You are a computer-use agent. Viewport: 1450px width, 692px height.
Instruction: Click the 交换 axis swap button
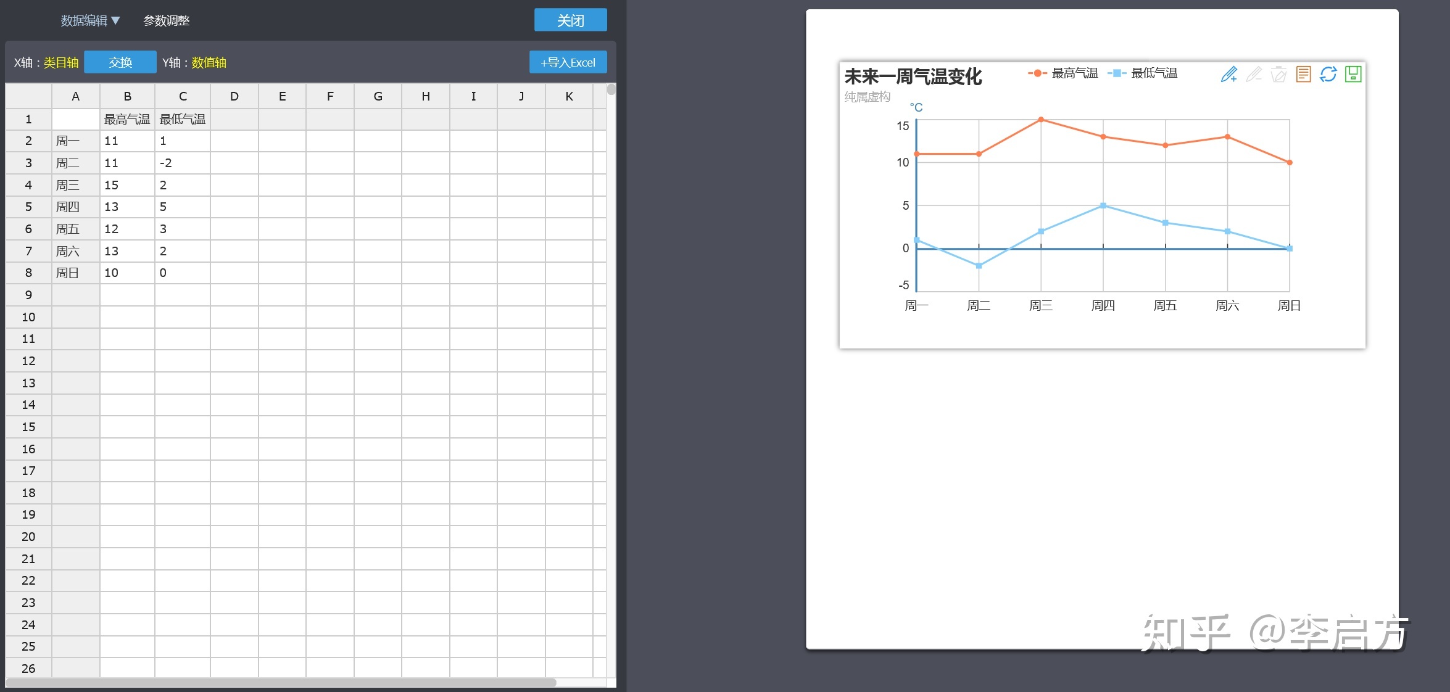[120, 62]
